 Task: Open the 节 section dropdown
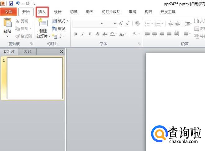click(x=58, y=36)
